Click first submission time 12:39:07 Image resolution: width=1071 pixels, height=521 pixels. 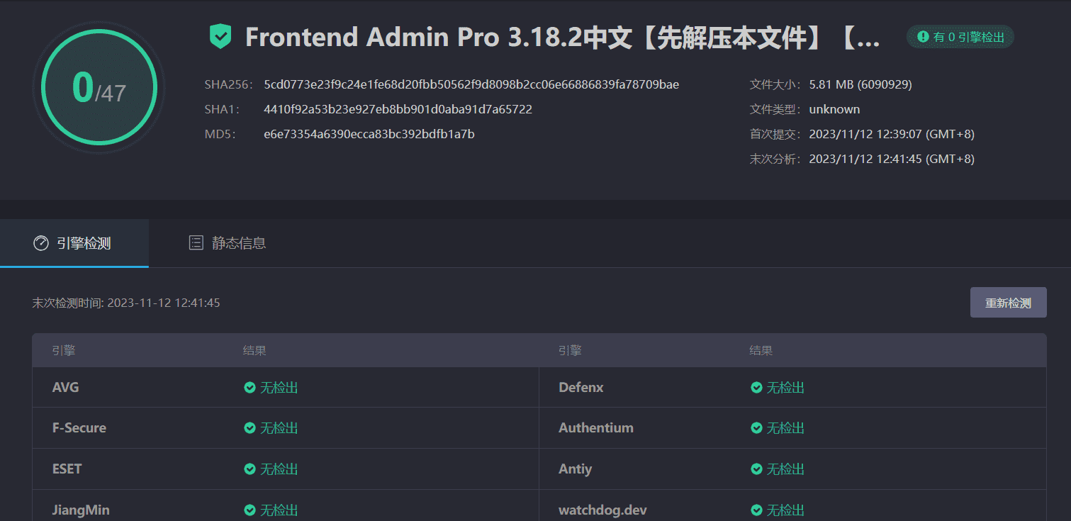click(892, 134)
